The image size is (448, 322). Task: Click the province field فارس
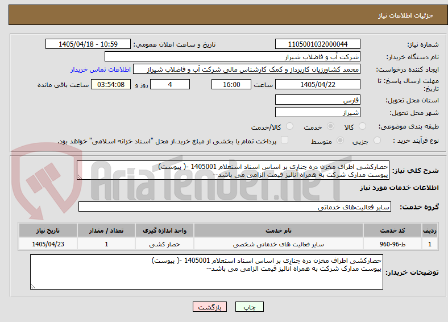(317, 100)
